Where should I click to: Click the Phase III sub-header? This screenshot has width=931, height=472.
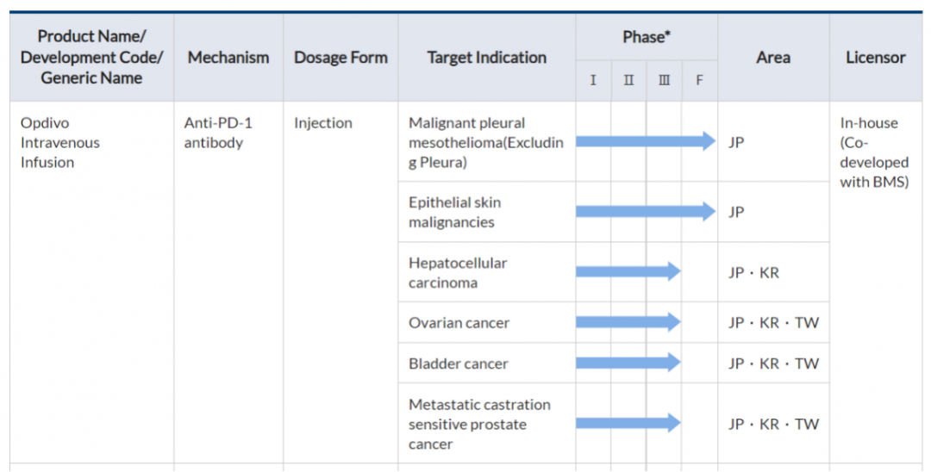(664, 80)
